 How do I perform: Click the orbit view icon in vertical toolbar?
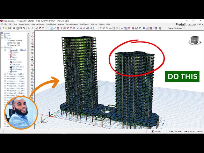pyautogui.click(x=33, y=36)
